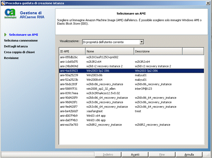Select Seleziona connessione wizard step
212x158 pixels.
[x=21, y=40]
